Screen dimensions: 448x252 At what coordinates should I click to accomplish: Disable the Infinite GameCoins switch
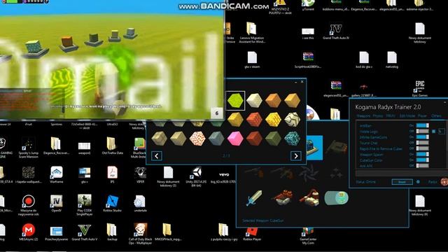(x=422, y=137)
